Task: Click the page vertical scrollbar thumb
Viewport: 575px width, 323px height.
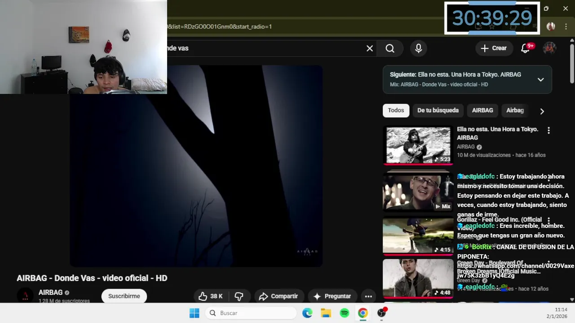Action: (572, 63)
